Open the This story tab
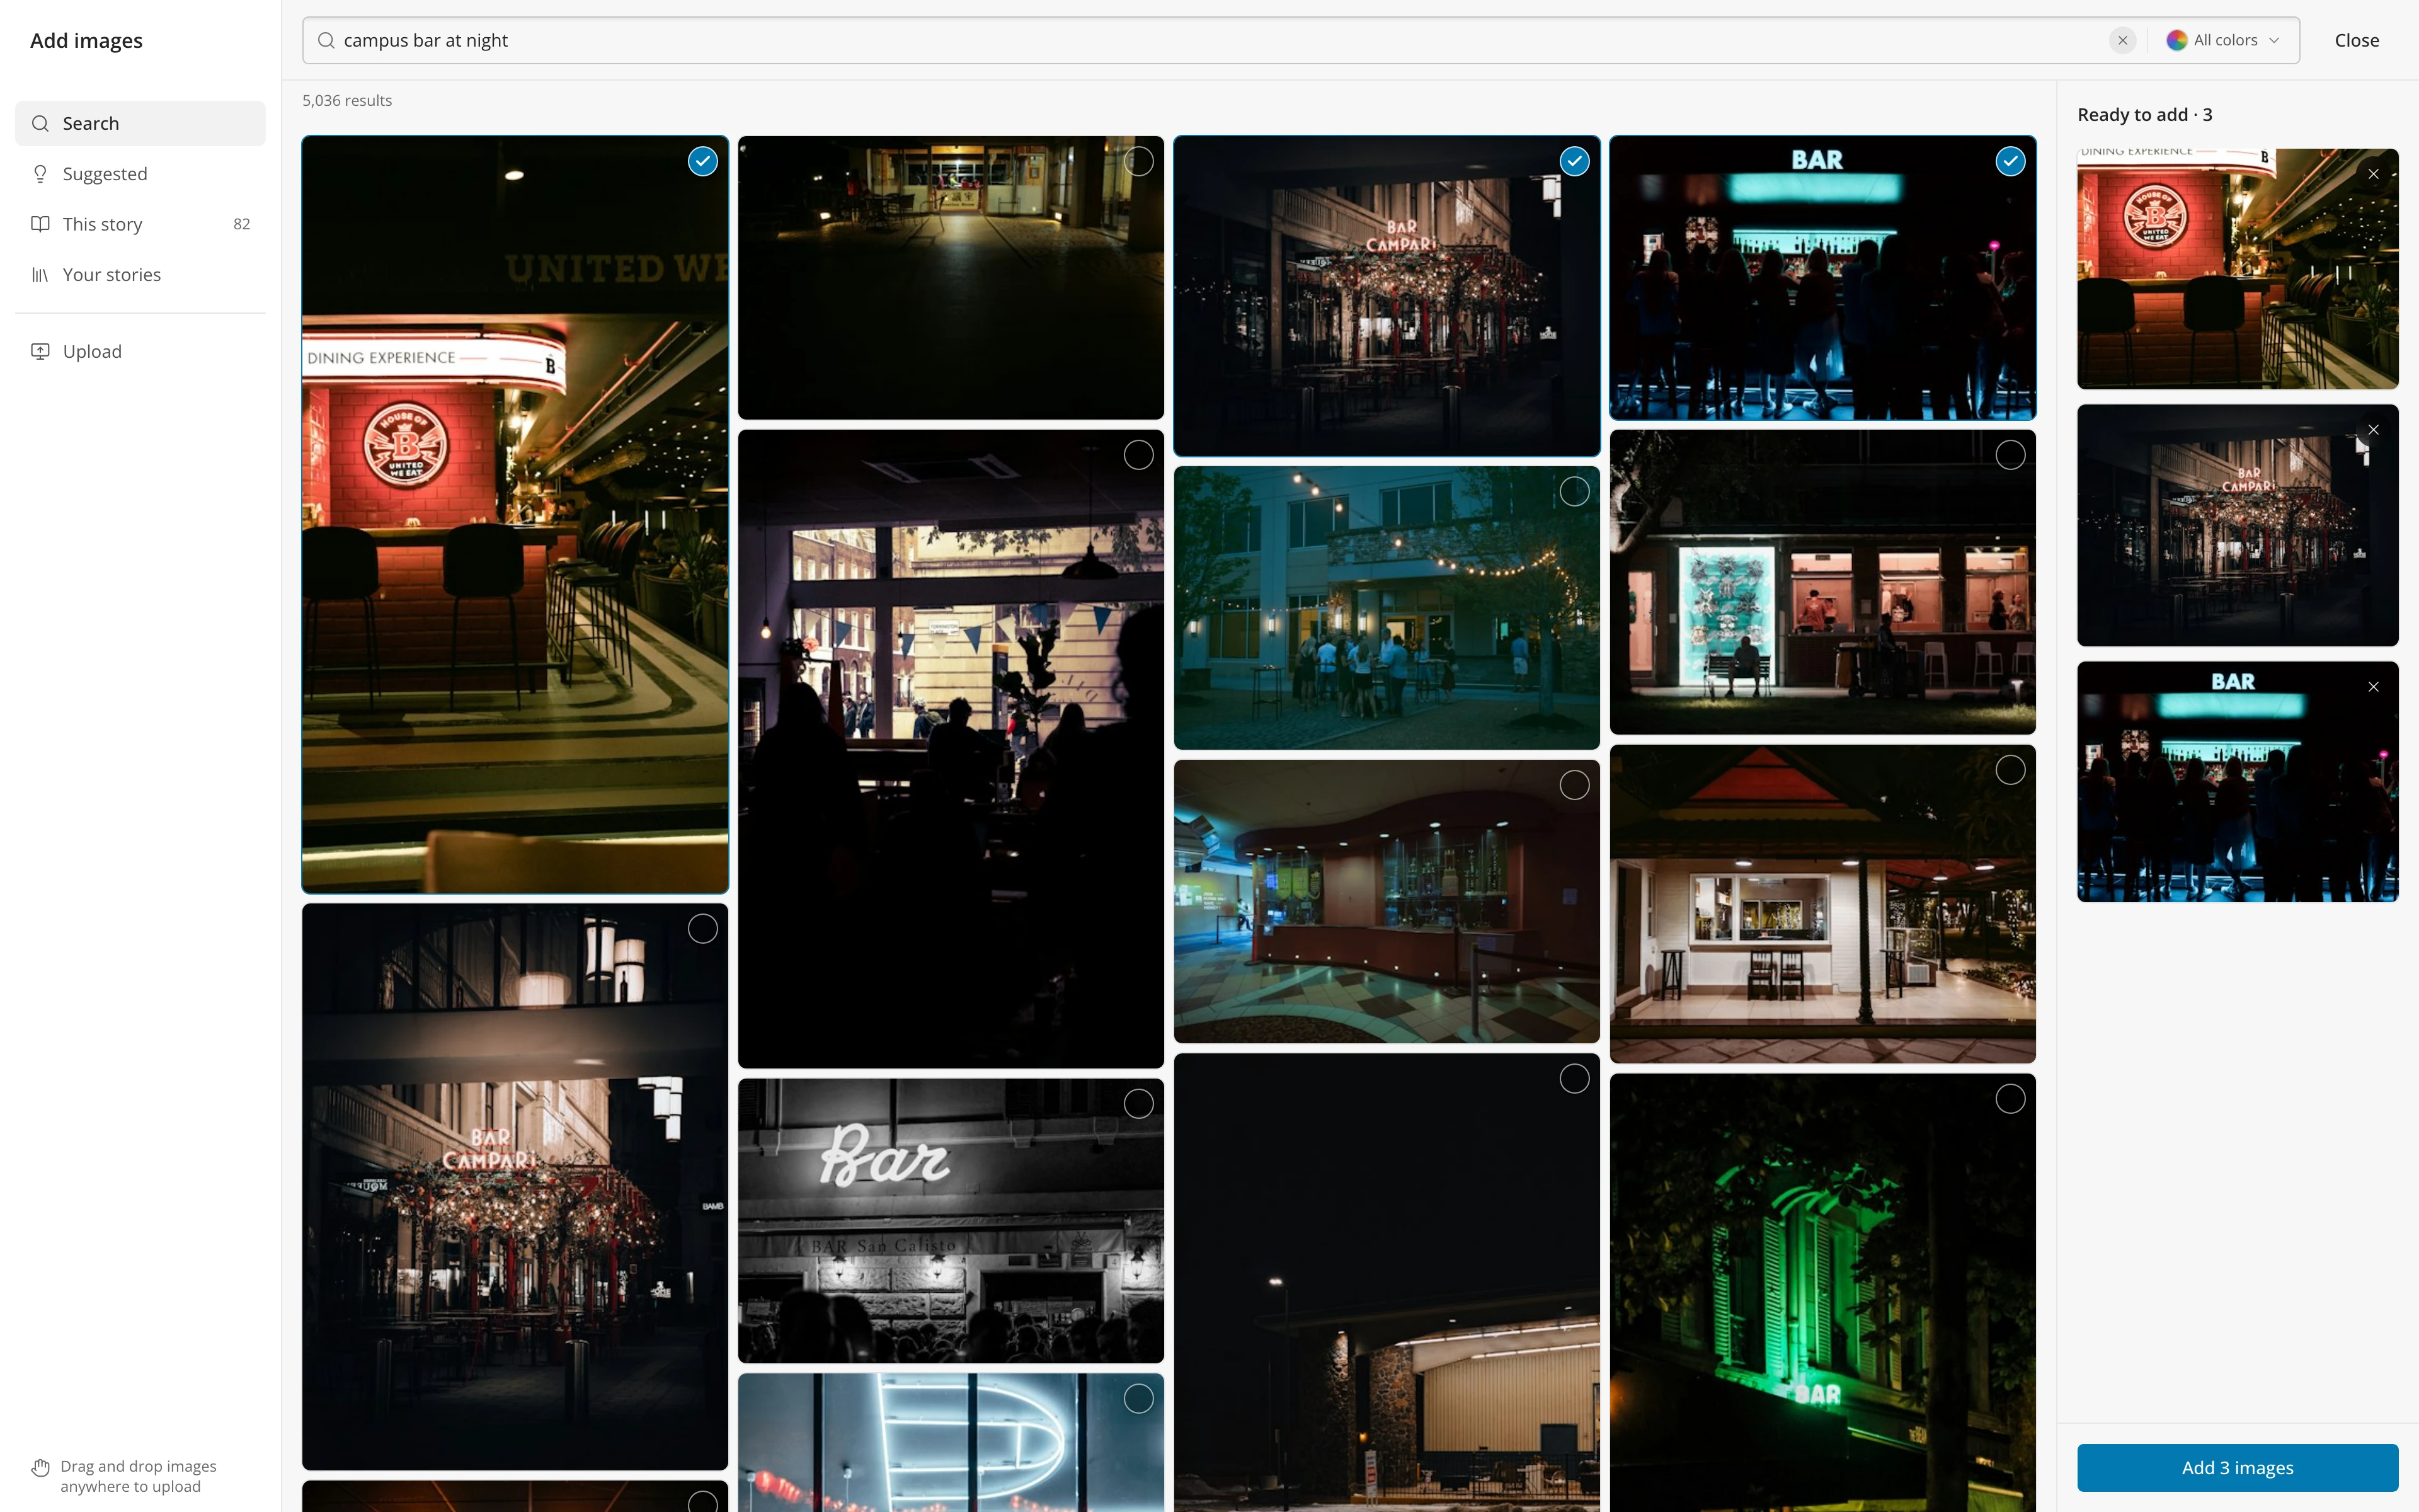The image size is (2419, 1512). (x=140, y=224)
